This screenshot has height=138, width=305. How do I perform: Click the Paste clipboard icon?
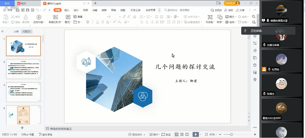point(6,17)
